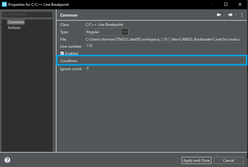
Task: Uncheck the Enabled checkbox
Action: (x=62, y=53)
